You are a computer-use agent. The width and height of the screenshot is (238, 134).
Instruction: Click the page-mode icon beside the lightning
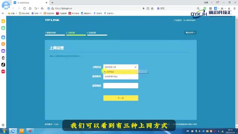click(148, 9)
